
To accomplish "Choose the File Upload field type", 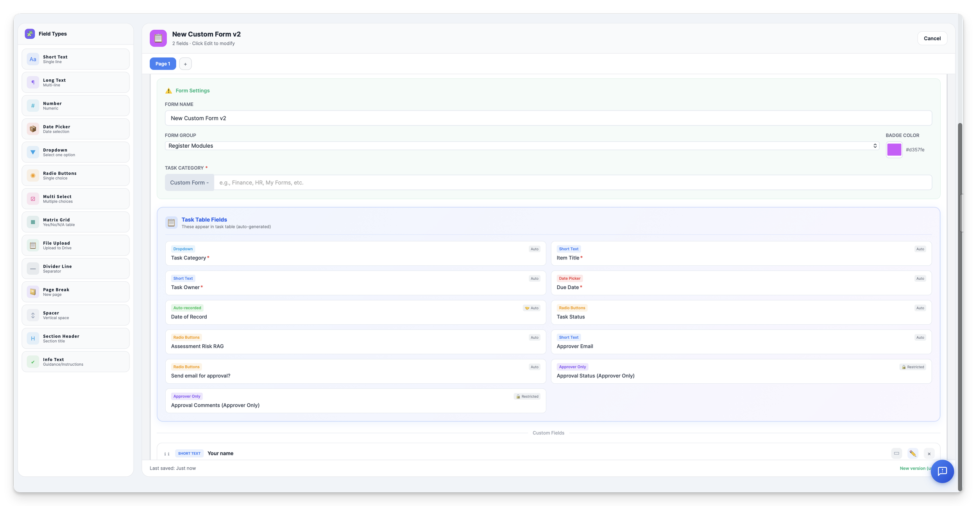I will [75, 245].
